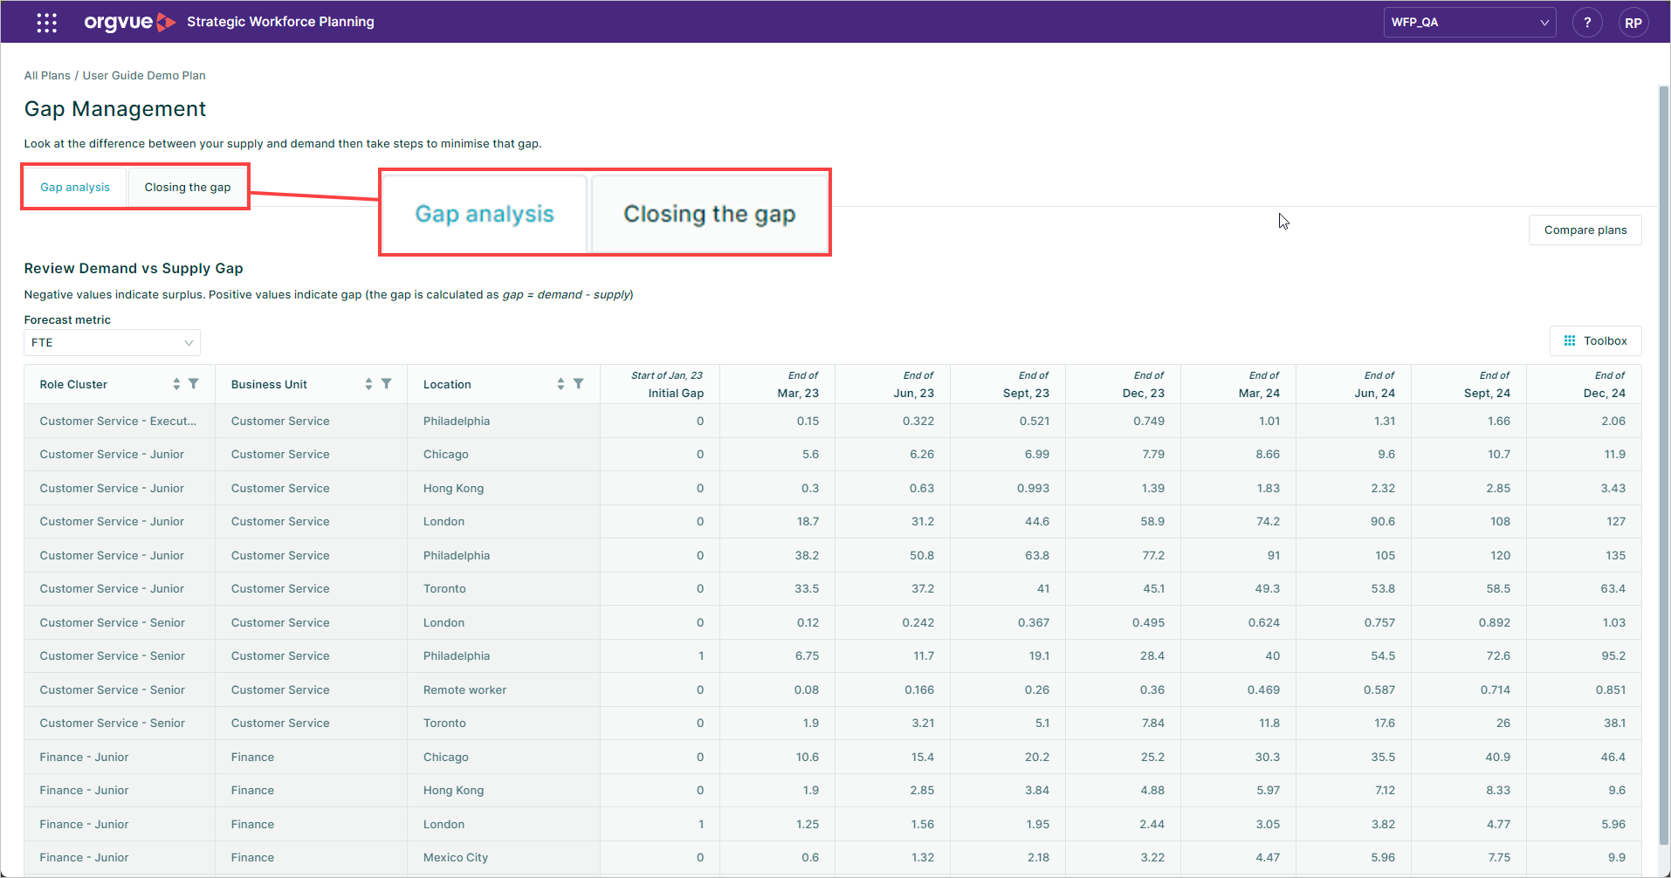
Task: Open the help question mark icon
Action: [1587, 22]
